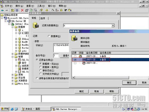Click the Export list toolbar icon
This screenshot has height=112, width=149.
coord(35,10)
